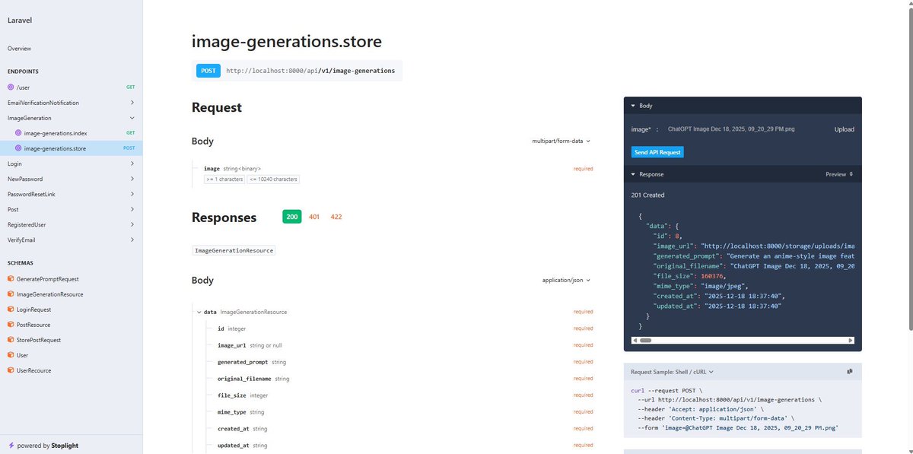
Task: Open the /user GET endpoint
Action: [72, 87]
